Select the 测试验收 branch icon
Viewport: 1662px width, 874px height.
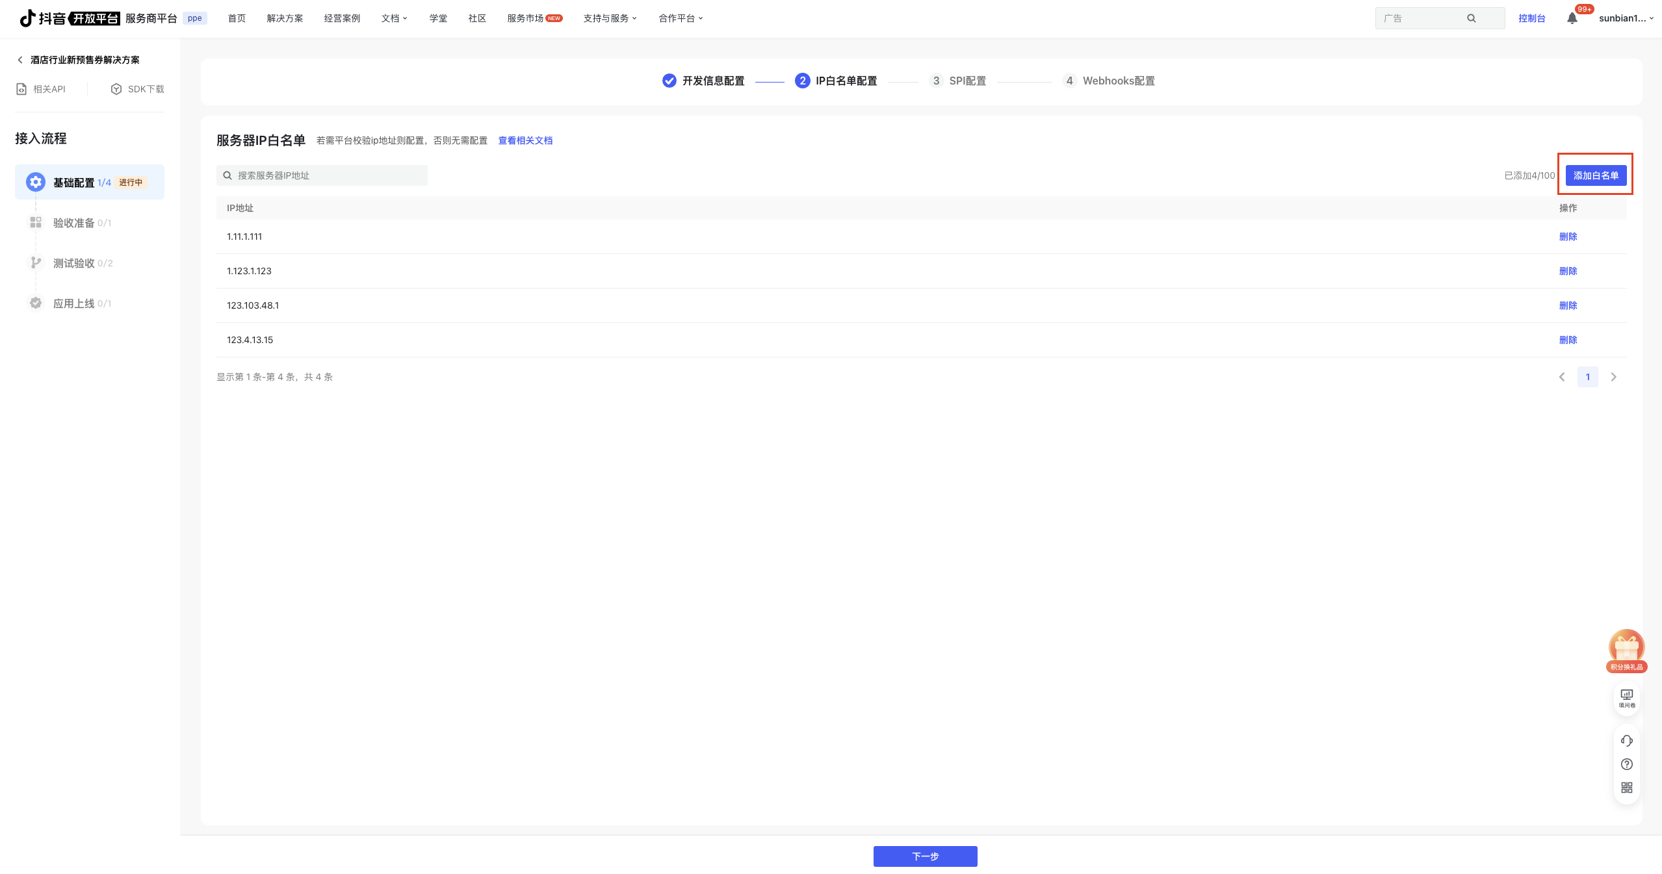tap(36, 263)
